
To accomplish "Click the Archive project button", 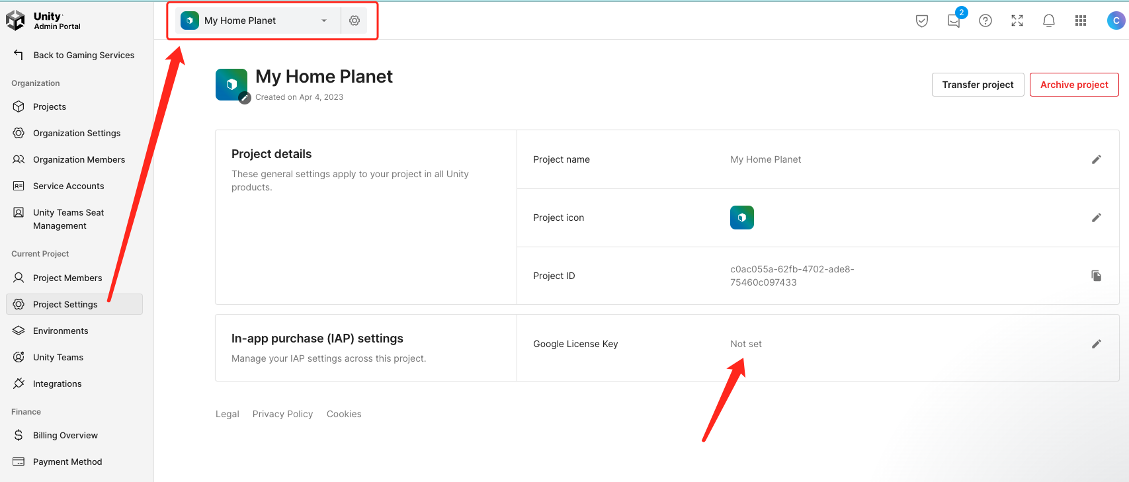I will (1074, 85).
